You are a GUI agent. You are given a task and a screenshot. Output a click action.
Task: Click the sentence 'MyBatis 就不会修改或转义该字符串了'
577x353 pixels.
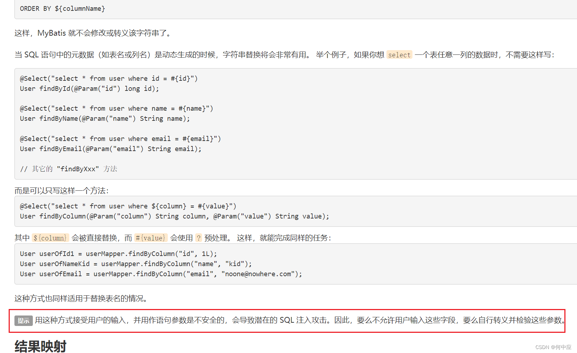(x=104, y=33)
